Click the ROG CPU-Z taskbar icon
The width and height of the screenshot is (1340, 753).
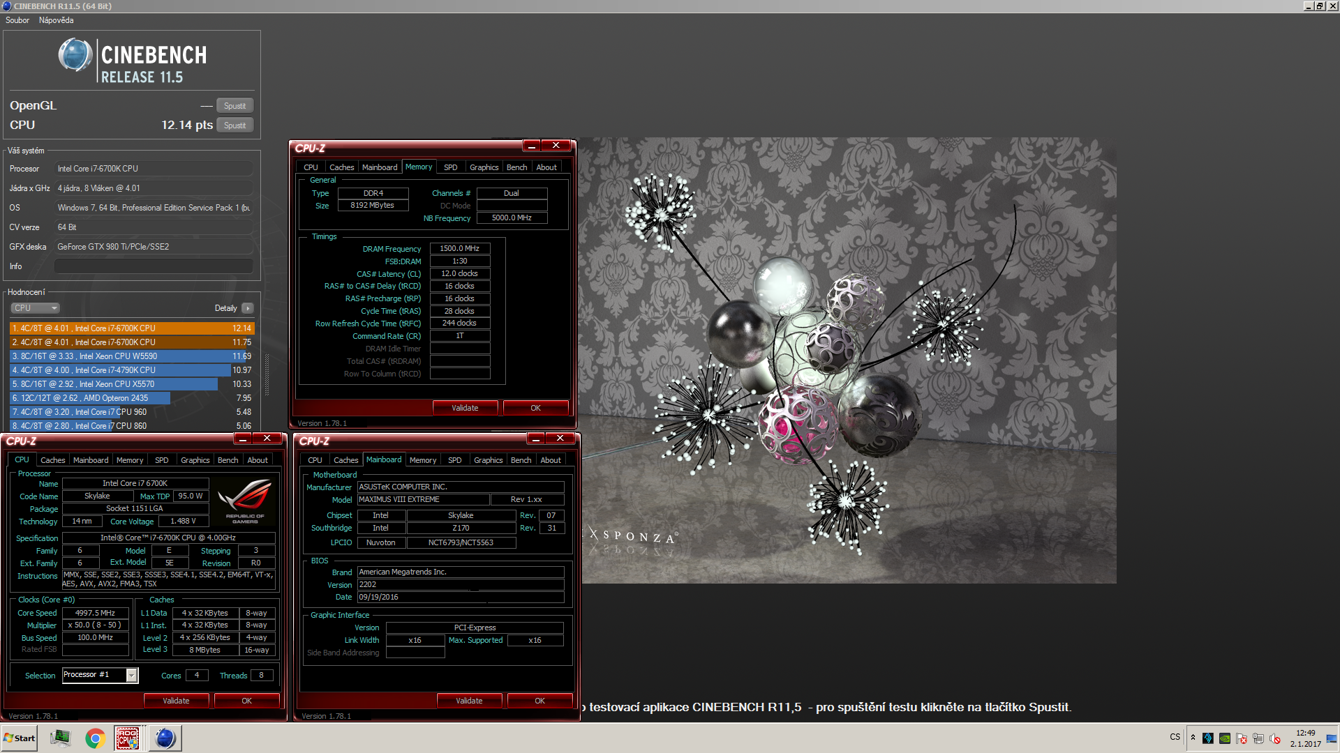(x=127, y=738)
